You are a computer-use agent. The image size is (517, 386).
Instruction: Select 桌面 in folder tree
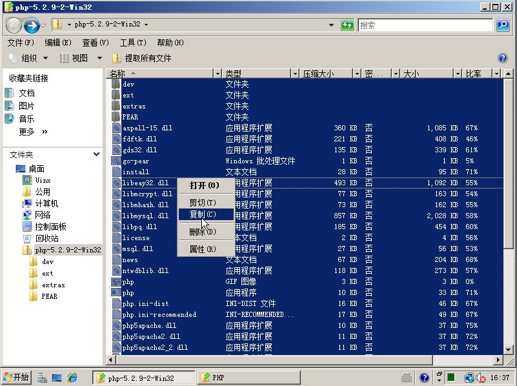pyautogui.click(x=36, y=168)
